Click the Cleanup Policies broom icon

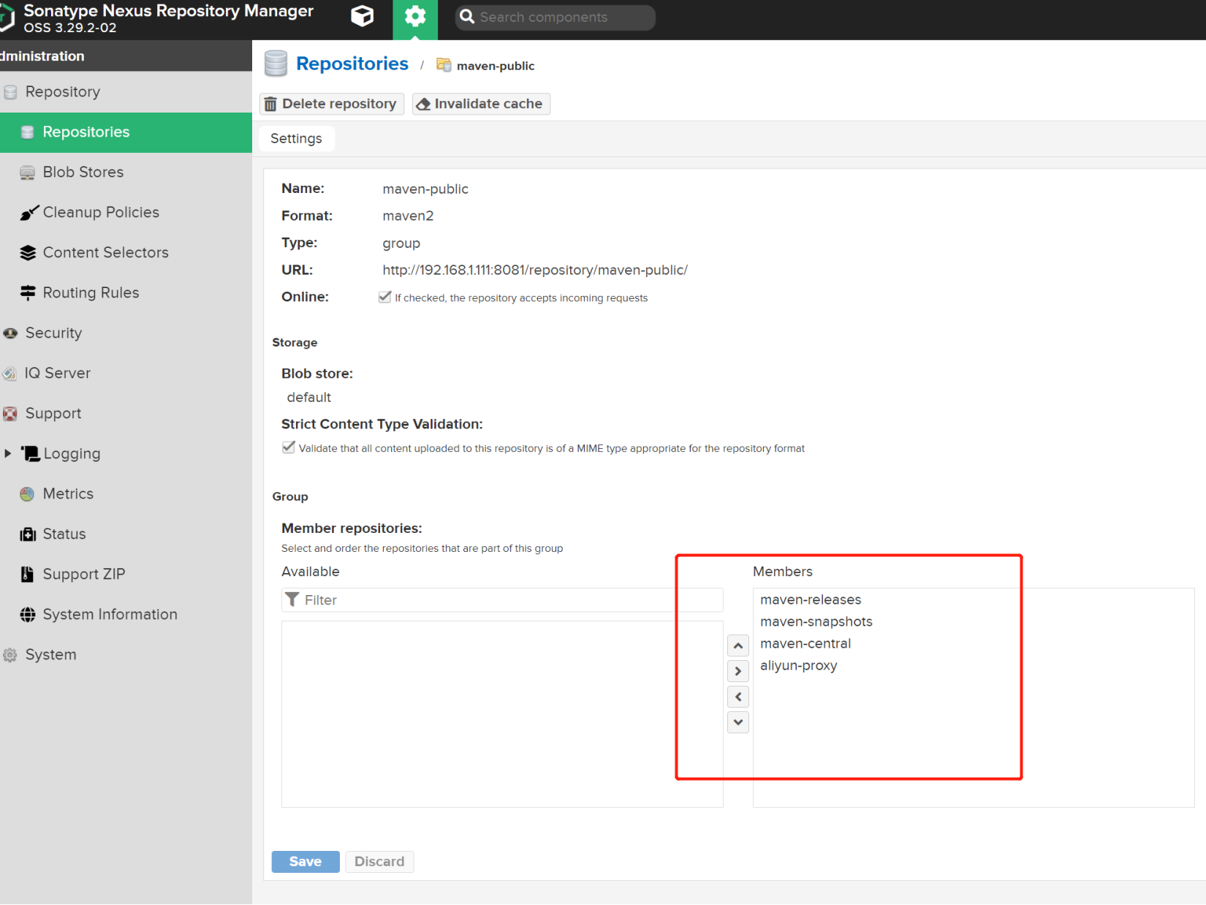(x=29, y=213)
